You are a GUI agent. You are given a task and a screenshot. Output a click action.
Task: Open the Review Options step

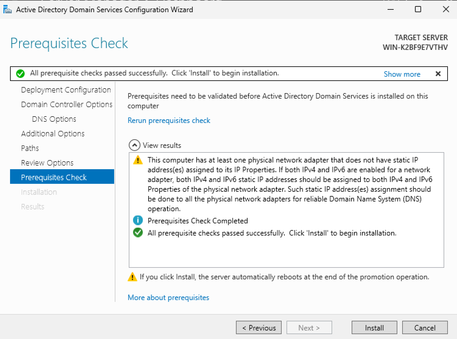[47, 163]
